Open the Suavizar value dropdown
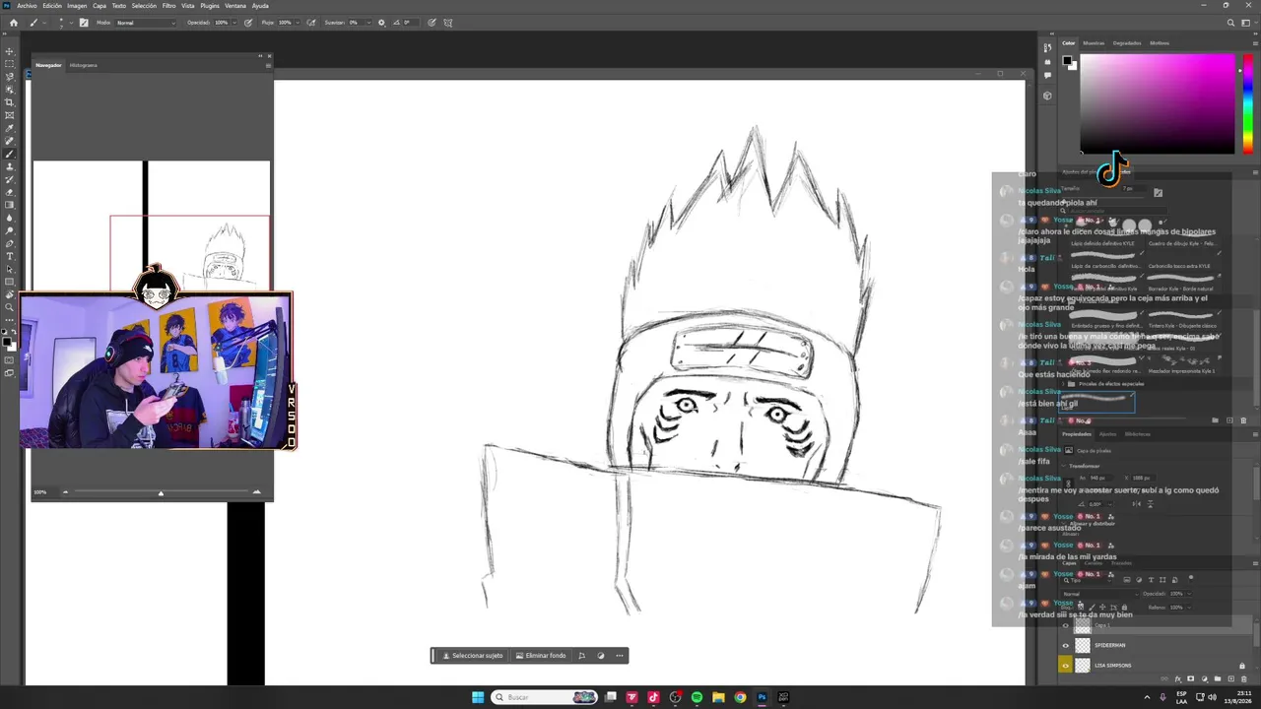 [366, 23]
